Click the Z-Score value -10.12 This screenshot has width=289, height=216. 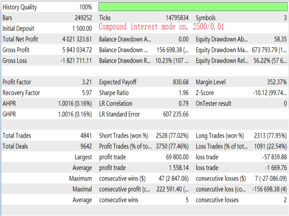[x=270, y=93]
